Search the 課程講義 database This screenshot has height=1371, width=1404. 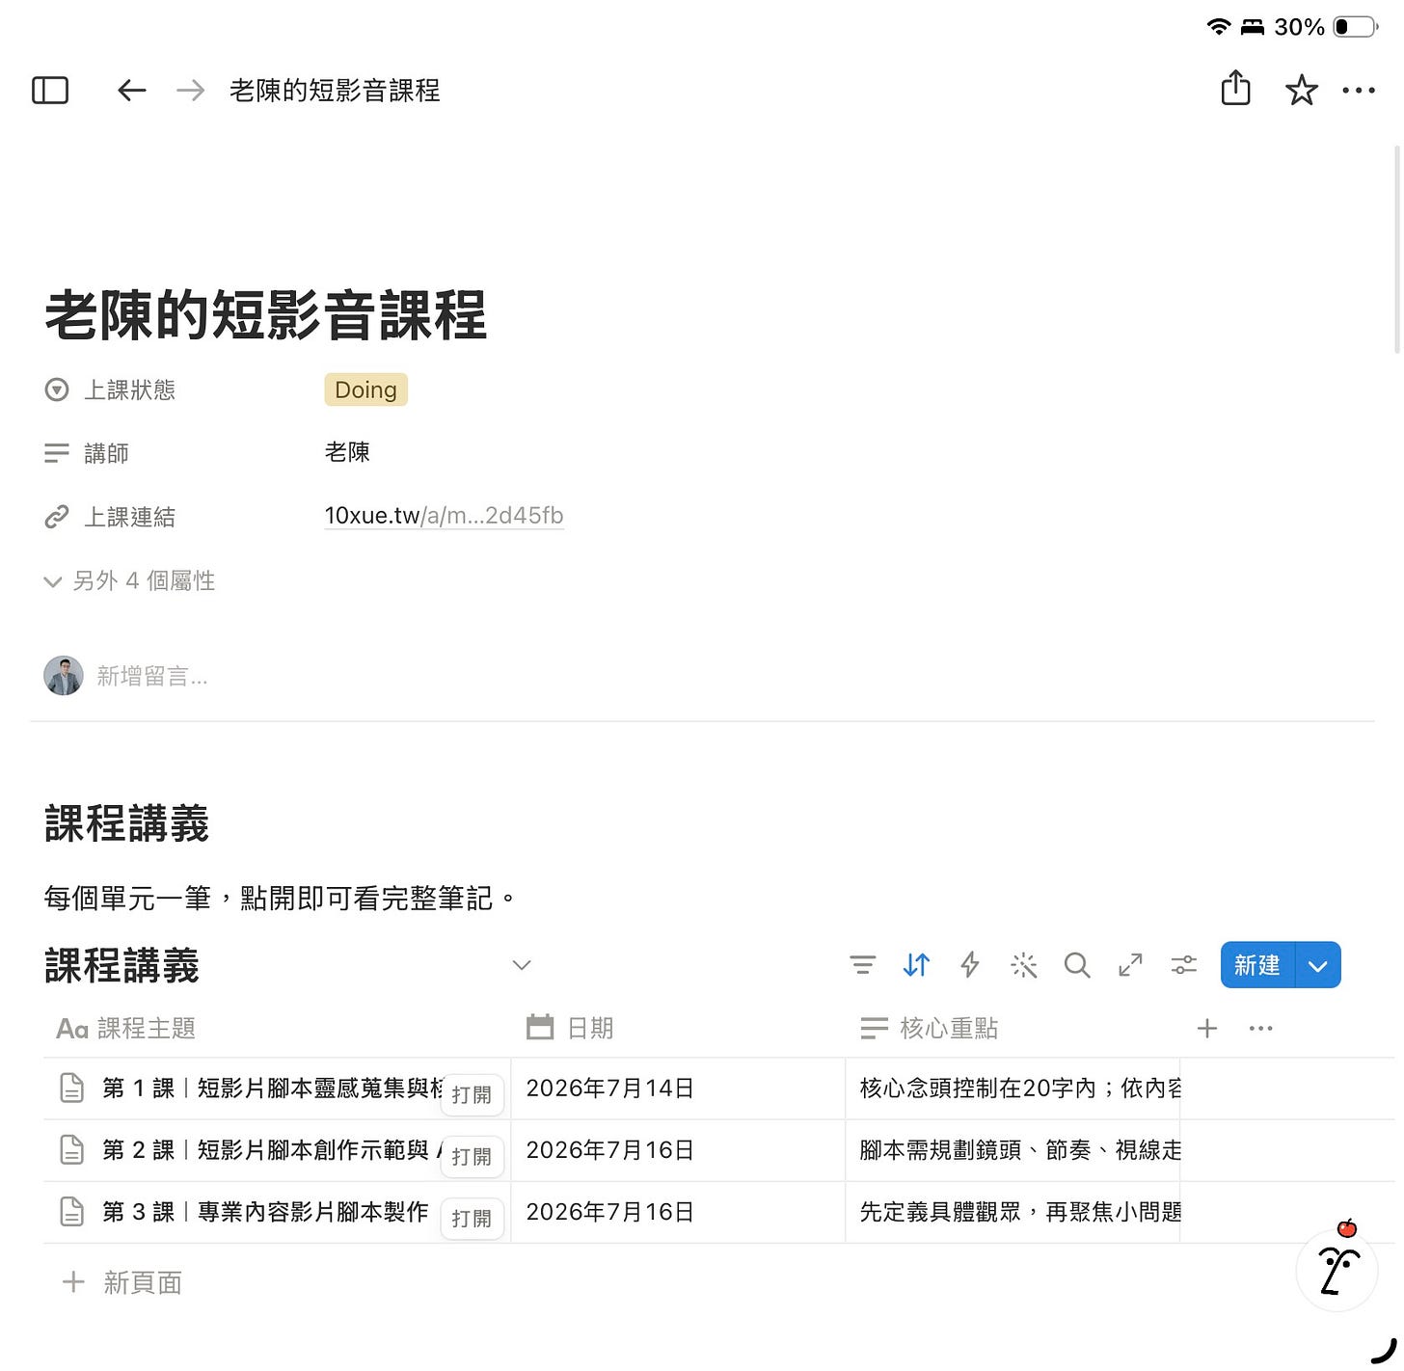tap(1077, 965)
